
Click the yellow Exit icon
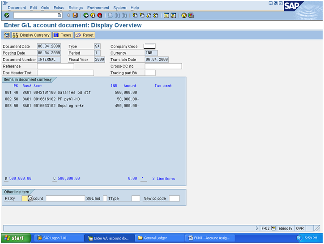click(93, 15)
